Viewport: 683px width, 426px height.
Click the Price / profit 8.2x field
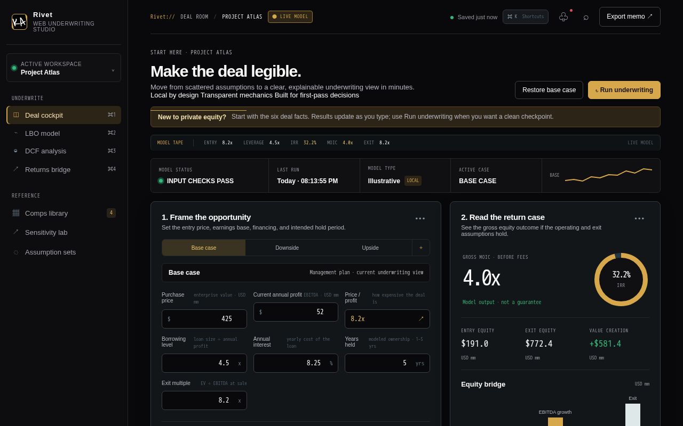(387, 319)
